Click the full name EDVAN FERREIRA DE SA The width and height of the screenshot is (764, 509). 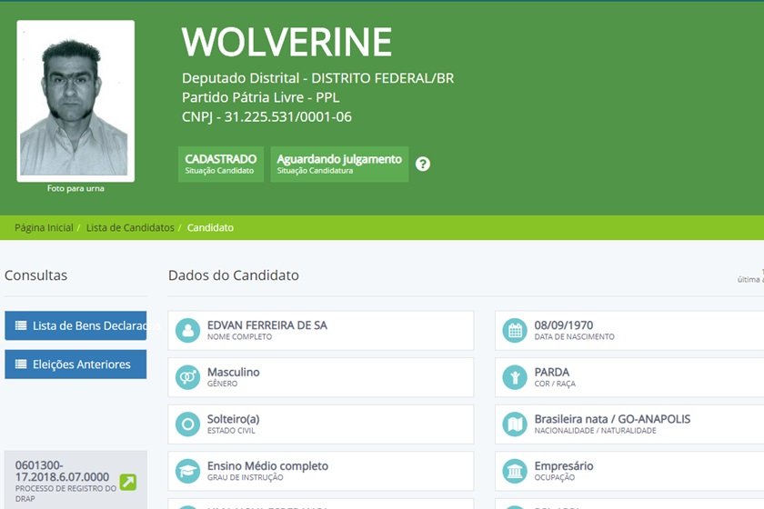point(267,325)
